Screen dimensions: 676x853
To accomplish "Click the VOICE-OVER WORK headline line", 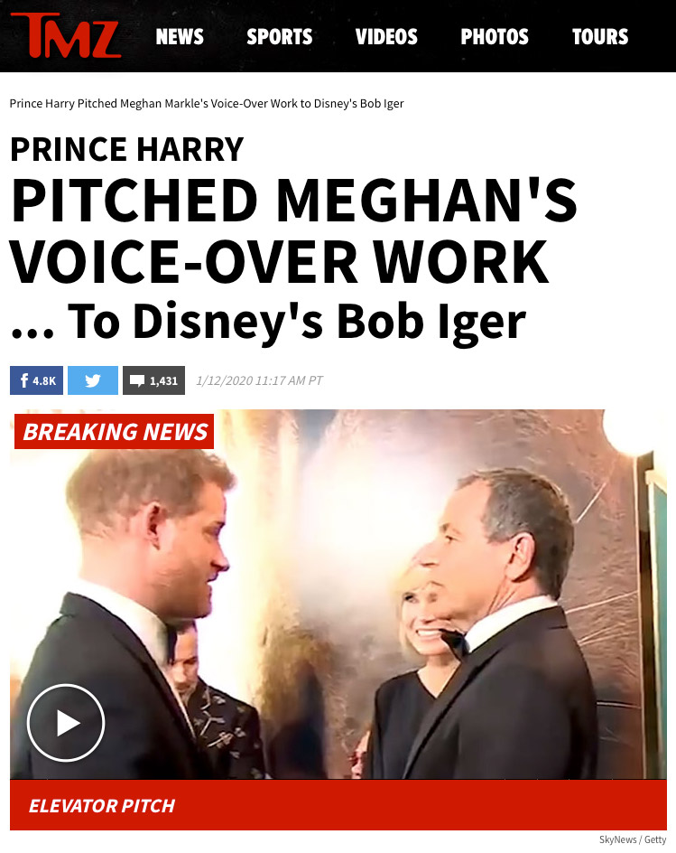I will (x=279, y=262).
